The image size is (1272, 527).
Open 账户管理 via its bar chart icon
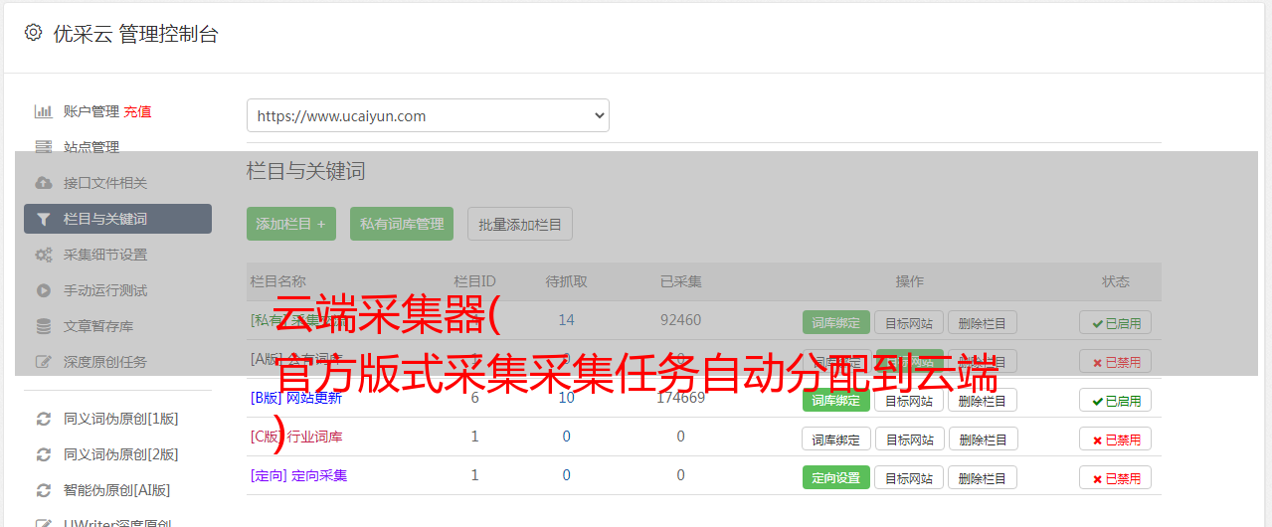pos(43,111)
